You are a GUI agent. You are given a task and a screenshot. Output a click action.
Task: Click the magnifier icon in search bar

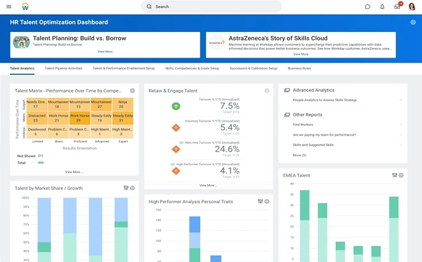click(149, 6)
